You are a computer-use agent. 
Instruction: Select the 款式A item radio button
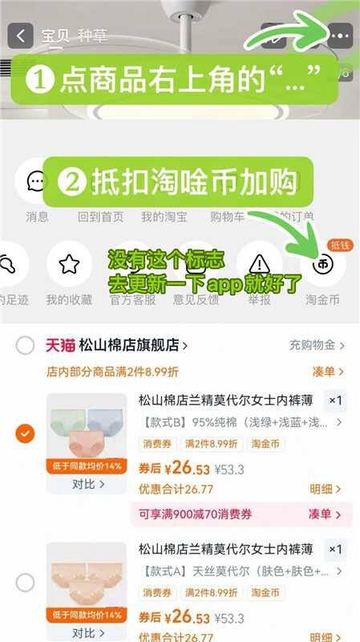click(25, 583)
